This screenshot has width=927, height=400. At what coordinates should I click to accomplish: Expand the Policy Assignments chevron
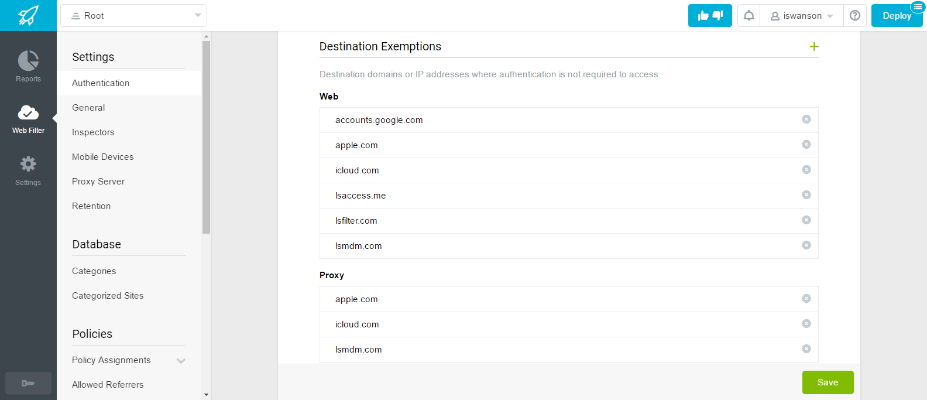[x=181, y=361]
